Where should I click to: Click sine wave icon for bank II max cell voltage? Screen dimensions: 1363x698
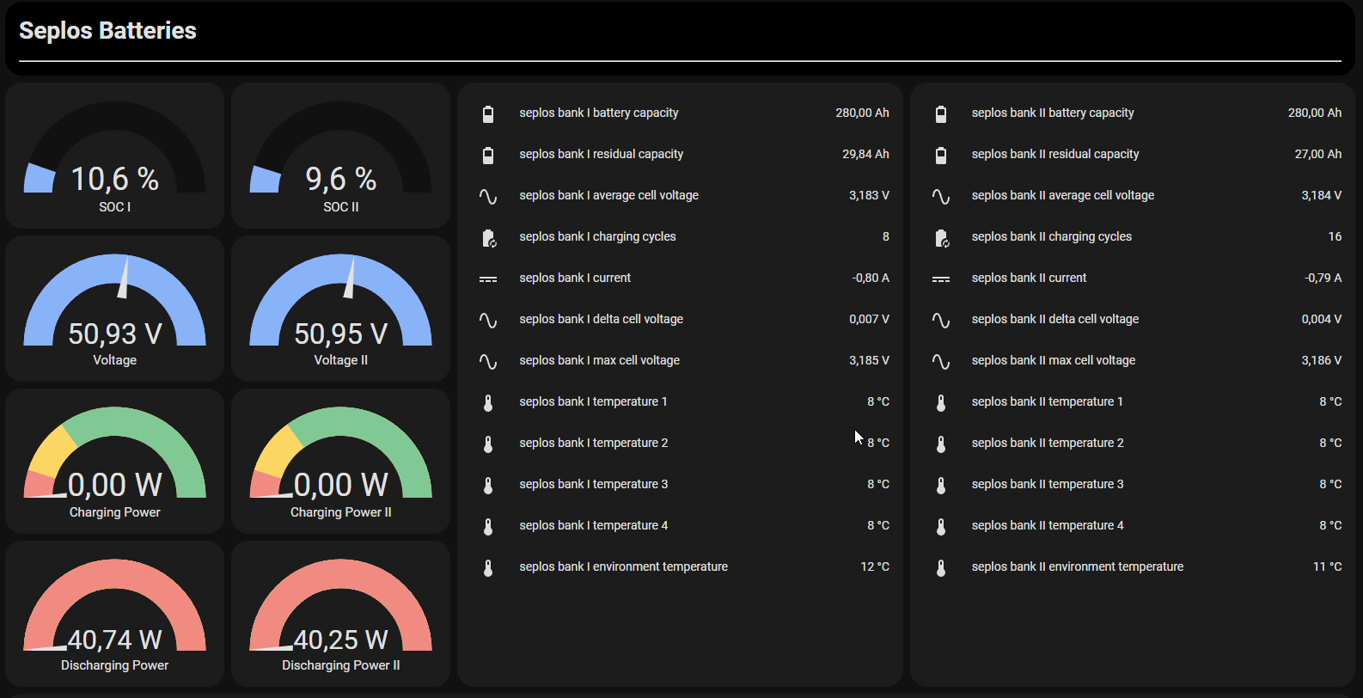[941, 361]
